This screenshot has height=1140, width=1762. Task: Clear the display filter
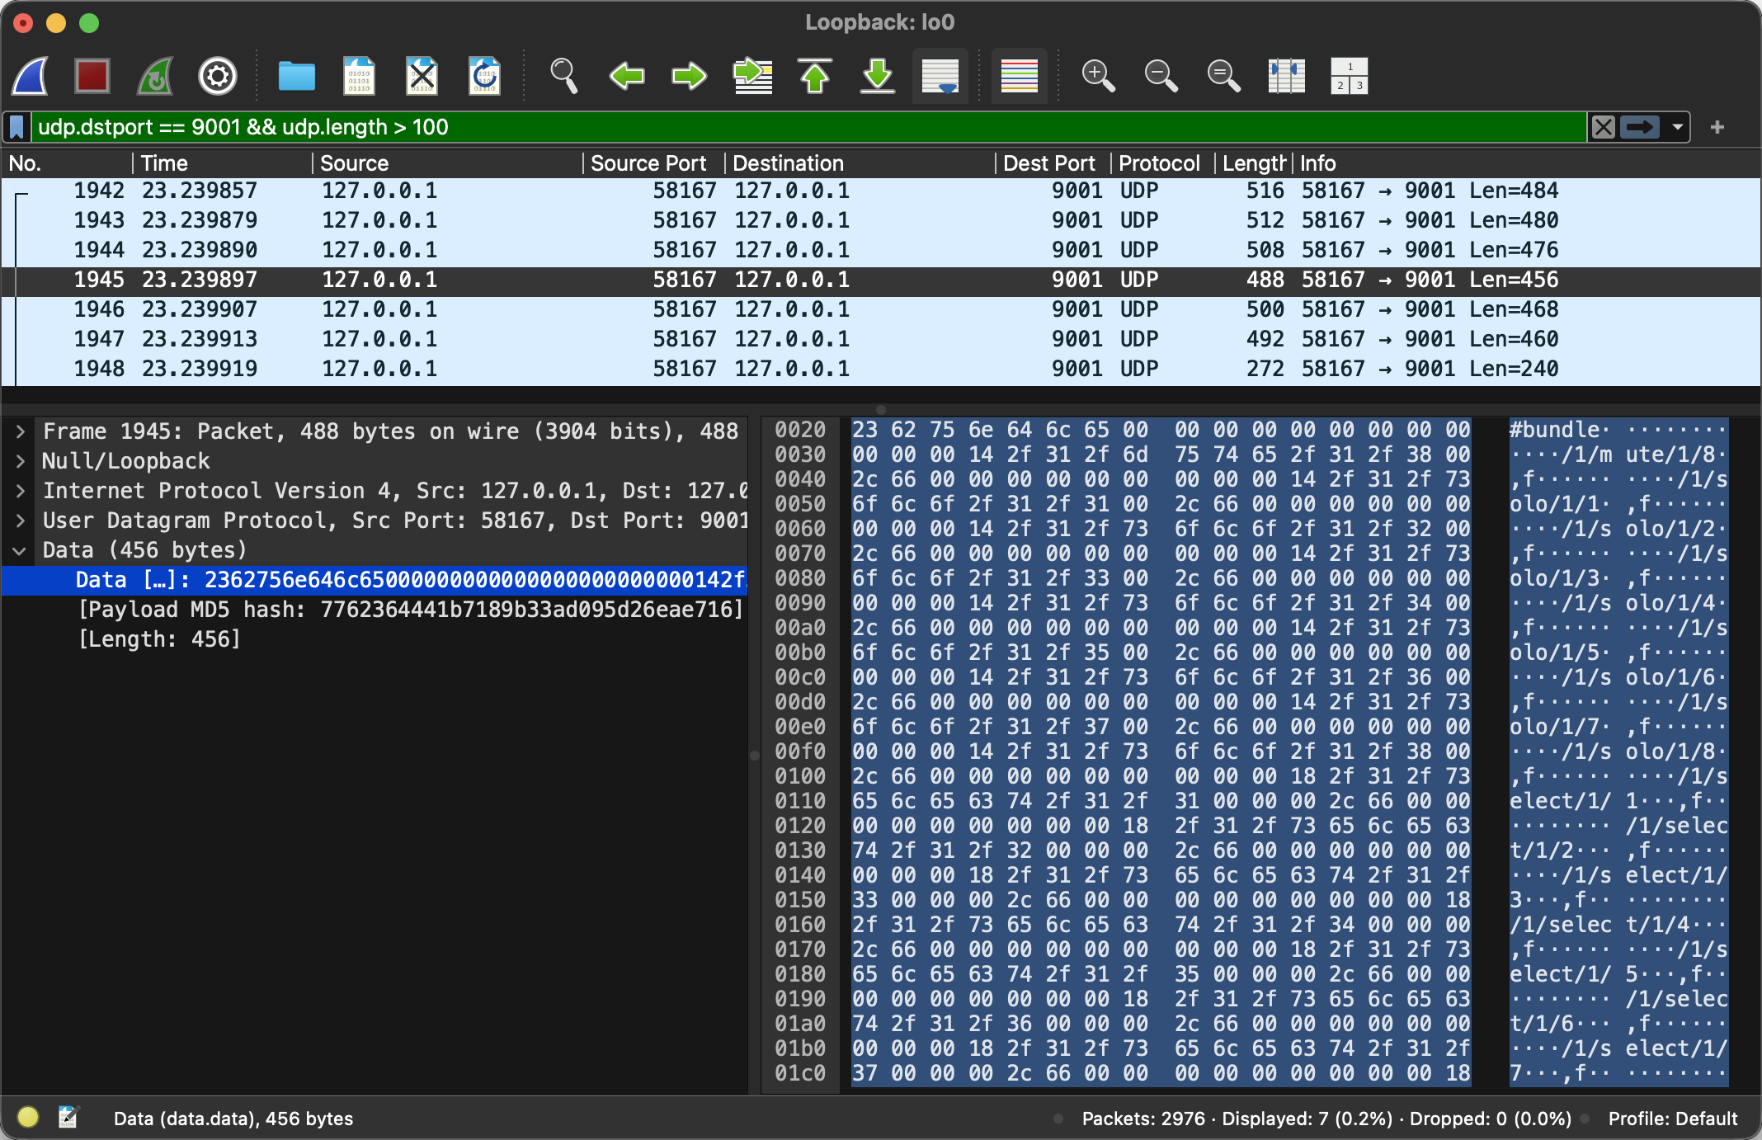(1603, 127)
